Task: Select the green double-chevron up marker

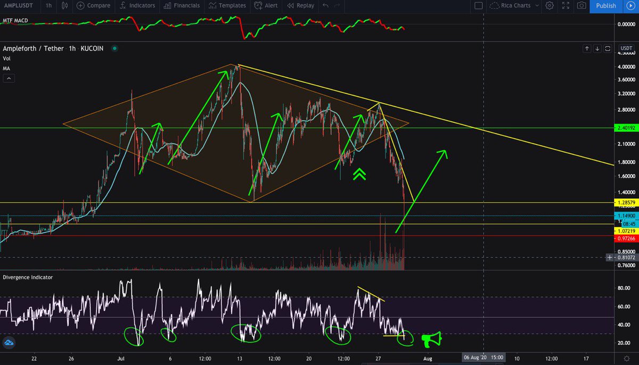Action: click(360, 173)
